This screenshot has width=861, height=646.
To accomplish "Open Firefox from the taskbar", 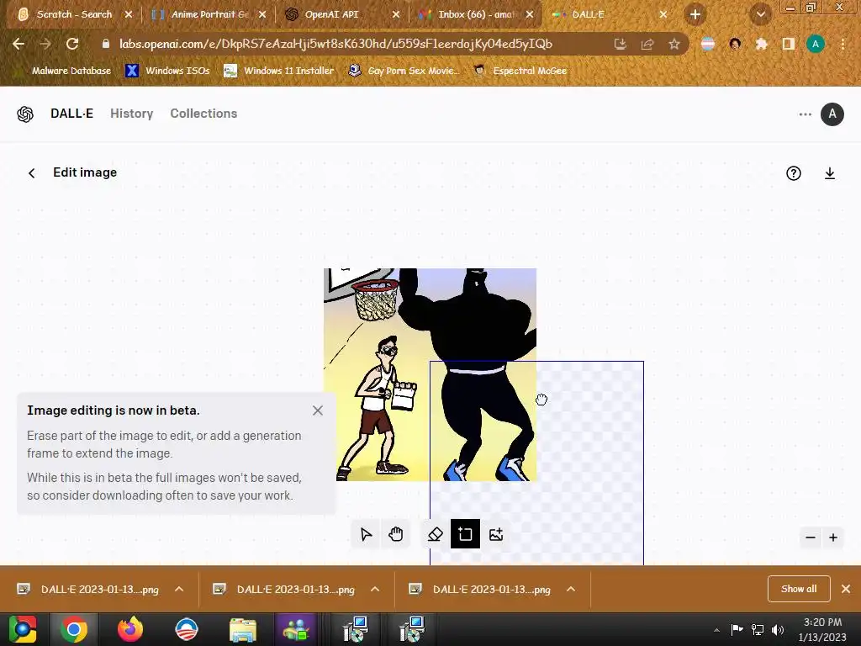I will click(130, 629).
